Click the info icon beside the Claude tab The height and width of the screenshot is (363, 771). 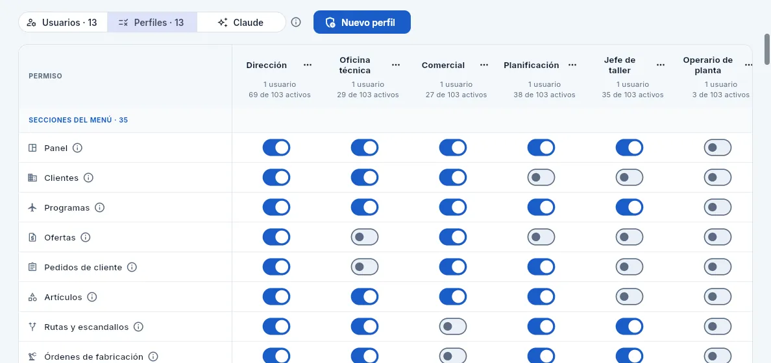coord(295,22)
